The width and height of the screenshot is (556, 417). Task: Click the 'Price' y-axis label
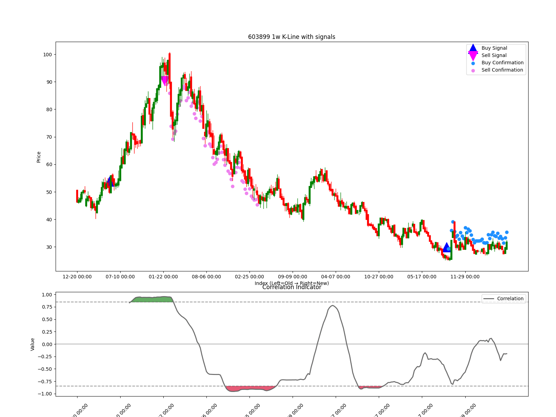coord(39,157)
